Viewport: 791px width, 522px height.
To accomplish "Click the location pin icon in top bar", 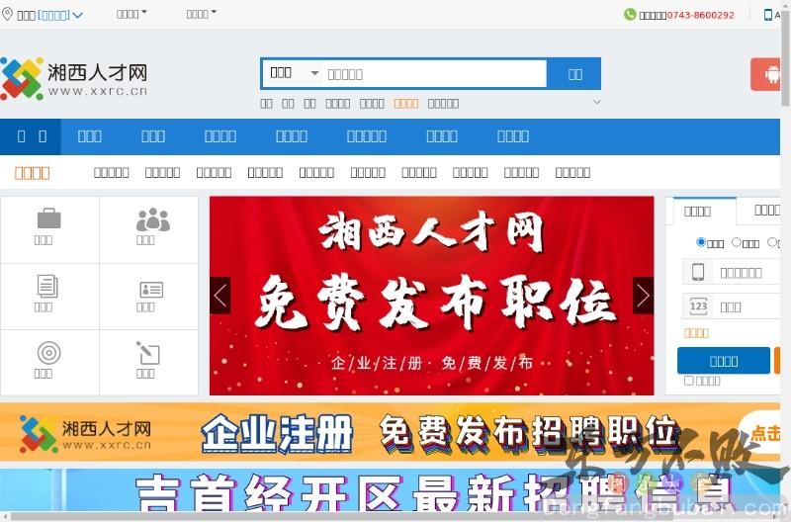I will point(7,14).
